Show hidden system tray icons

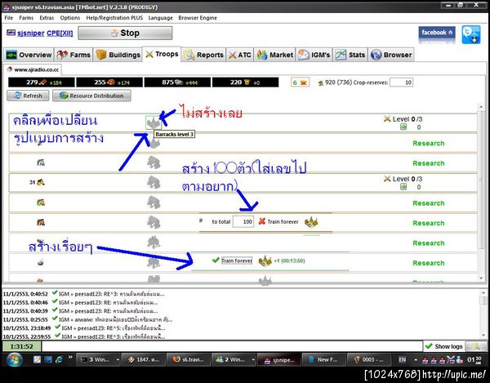(416, 360)
